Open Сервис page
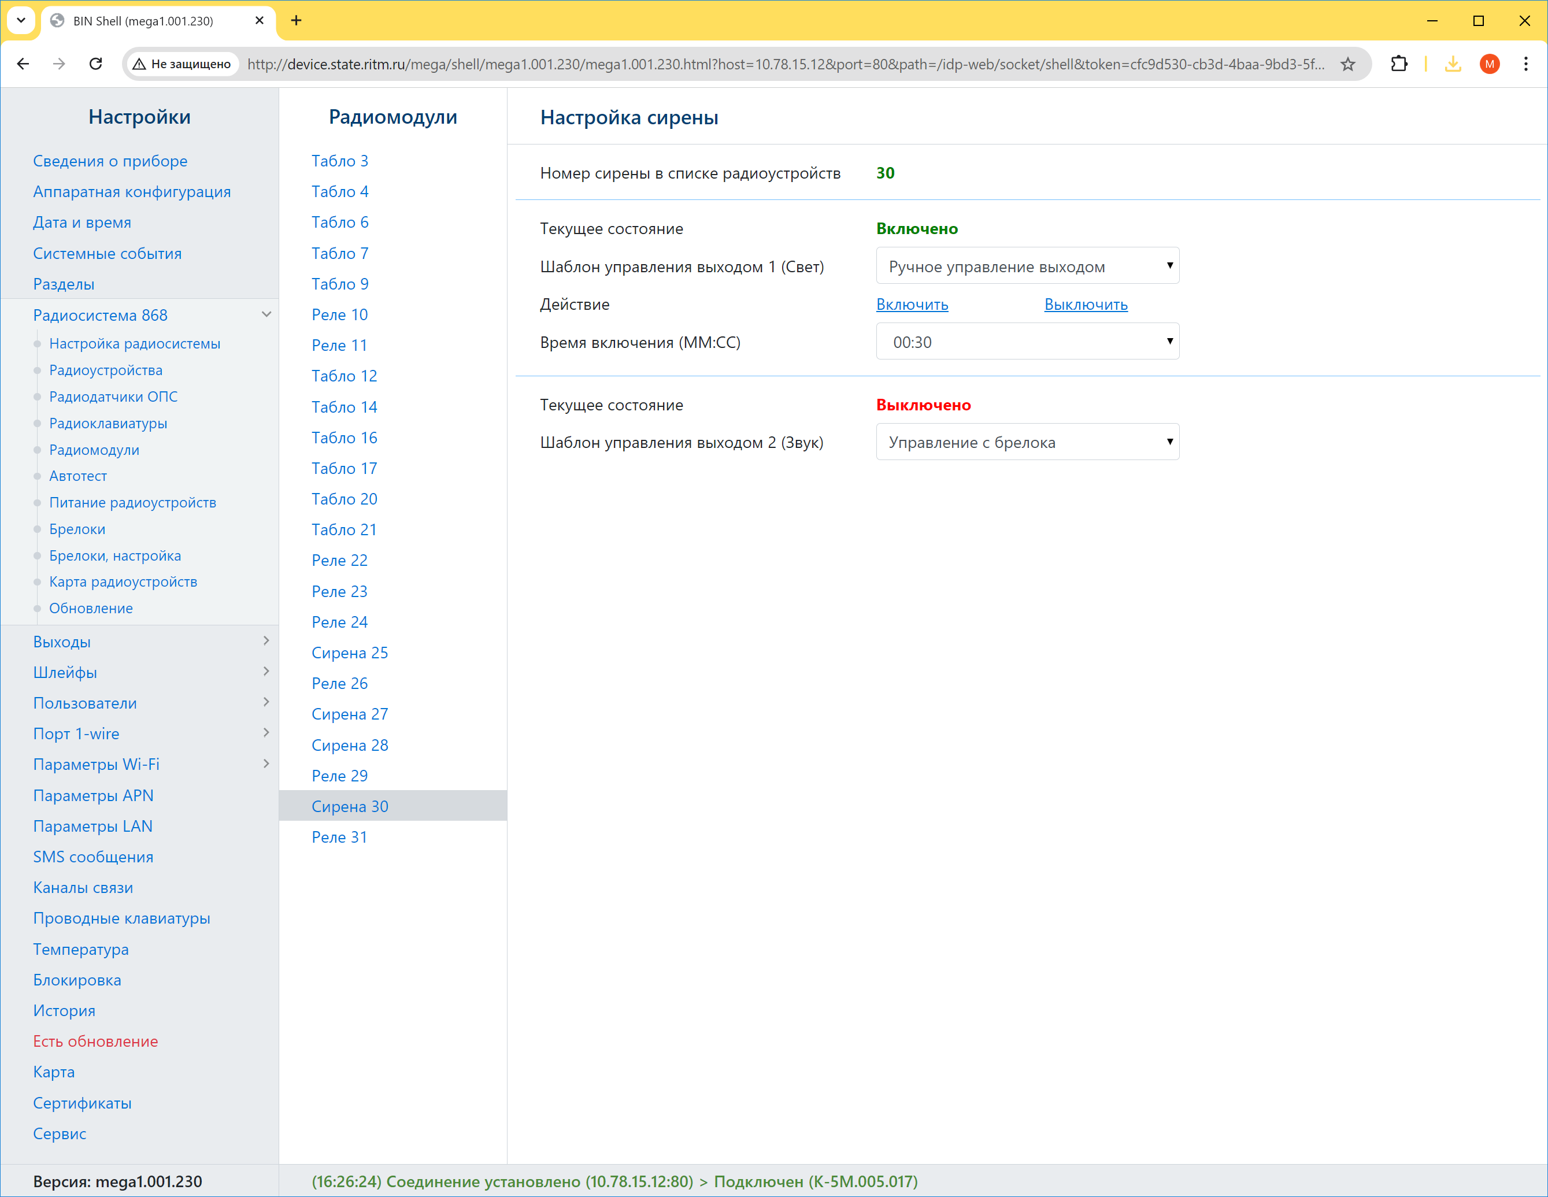The height and width of the screenshot is (1197, 1548). click(60, 1133)
